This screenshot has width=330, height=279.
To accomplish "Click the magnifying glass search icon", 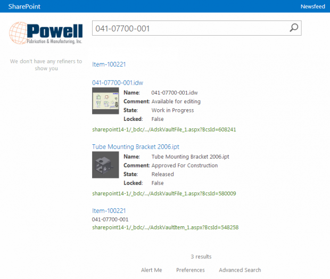I will [293, 28].
